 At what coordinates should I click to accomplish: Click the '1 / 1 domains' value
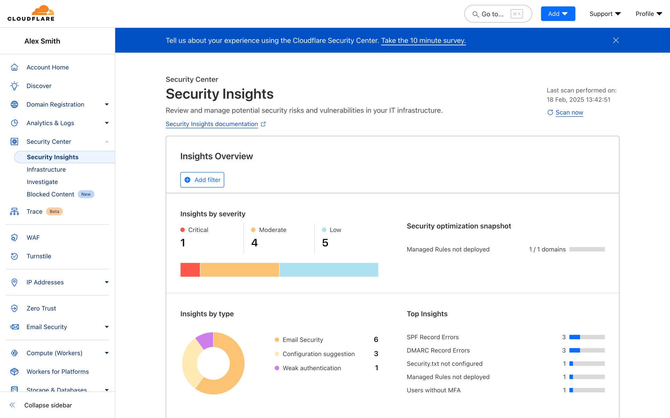coord(547,249)
